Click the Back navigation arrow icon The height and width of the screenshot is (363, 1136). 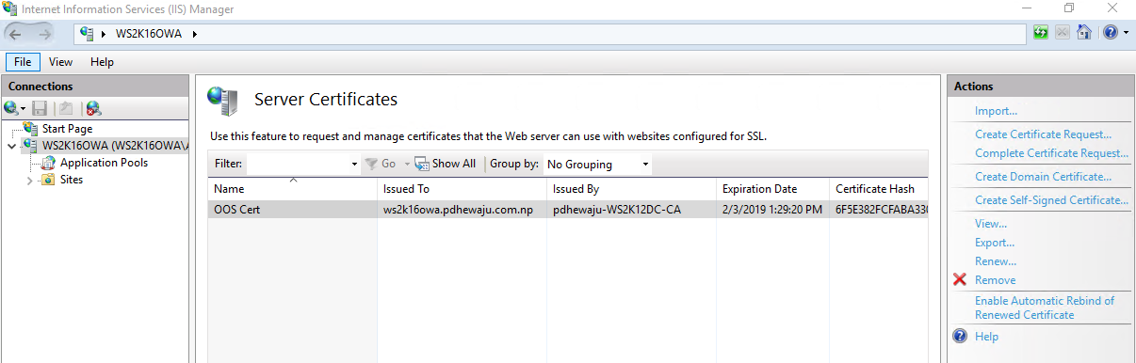16,34
